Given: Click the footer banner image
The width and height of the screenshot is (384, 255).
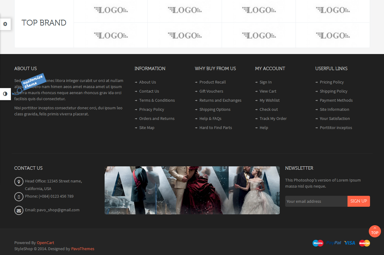Looking at the screenshot, I should pos(192,190).
